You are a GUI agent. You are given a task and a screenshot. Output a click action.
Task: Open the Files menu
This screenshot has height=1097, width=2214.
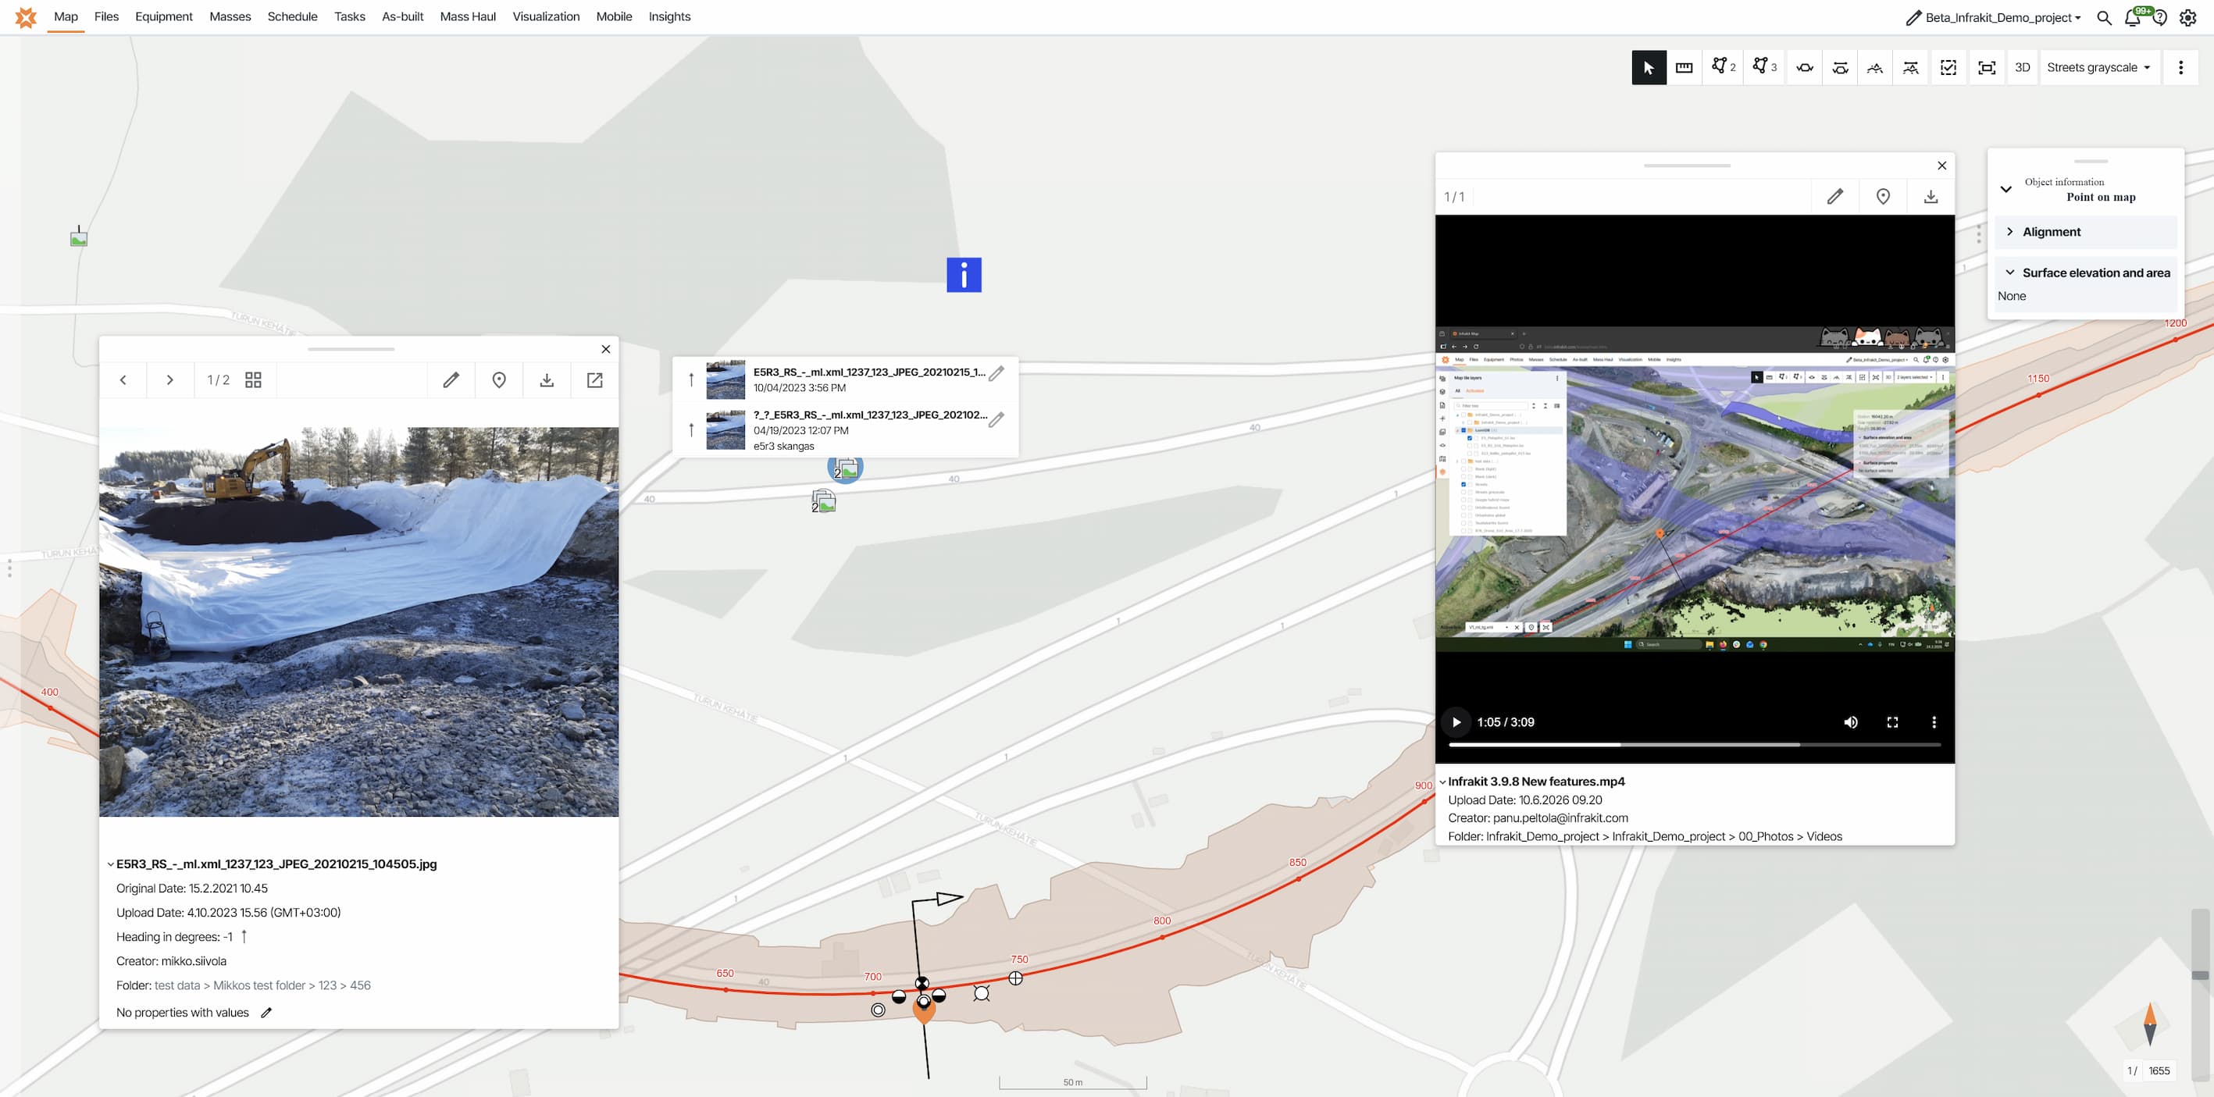point(106,17)
